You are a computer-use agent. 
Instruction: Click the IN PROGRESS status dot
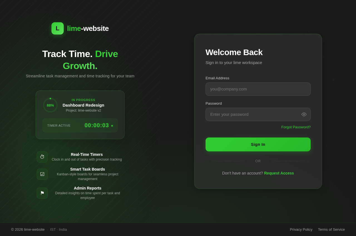click(x=50, y=98)
